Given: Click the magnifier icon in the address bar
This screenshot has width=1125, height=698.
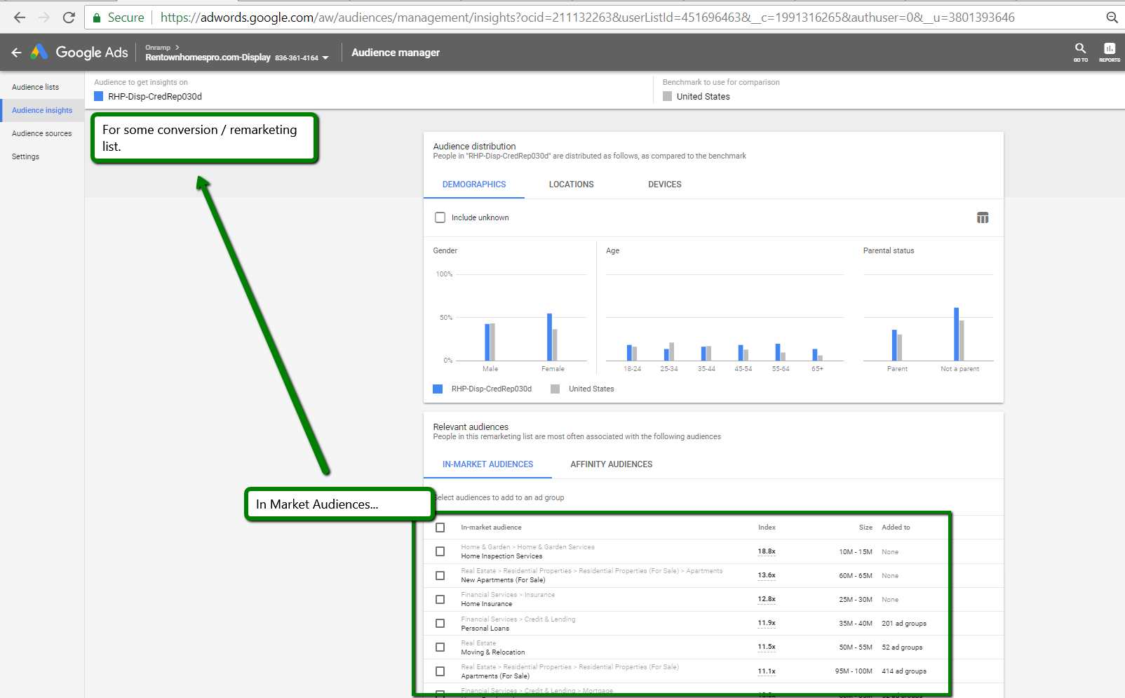Looking at the screenshot, I should [1112, 18].
